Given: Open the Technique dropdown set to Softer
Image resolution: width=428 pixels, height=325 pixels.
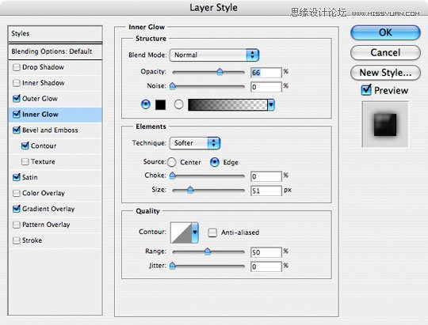Looking at the screenshot, I should click(x=195, y=143).
